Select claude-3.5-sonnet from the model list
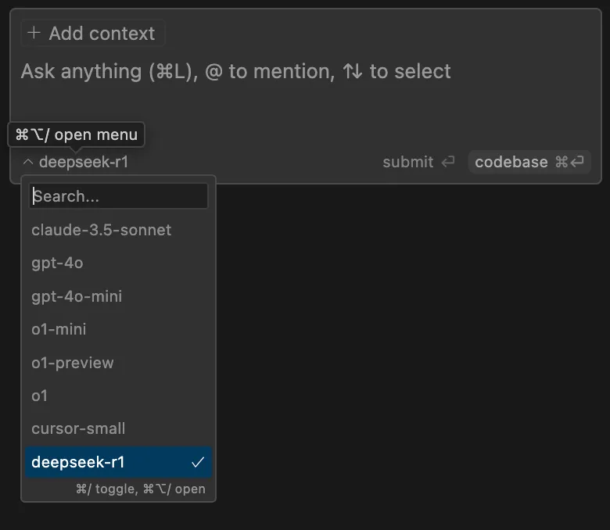The image size is (610, 530). coord(101,230)
